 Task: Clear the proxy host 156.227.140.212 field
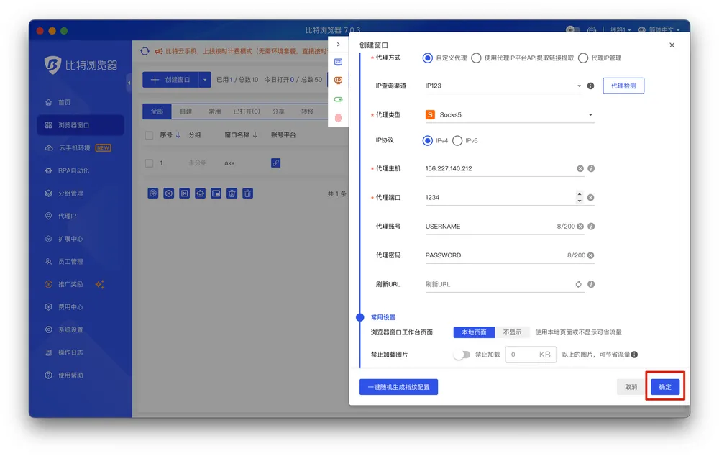(580, 169)
